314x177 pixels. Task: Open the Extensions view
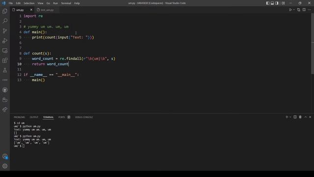tap(5, 60)
